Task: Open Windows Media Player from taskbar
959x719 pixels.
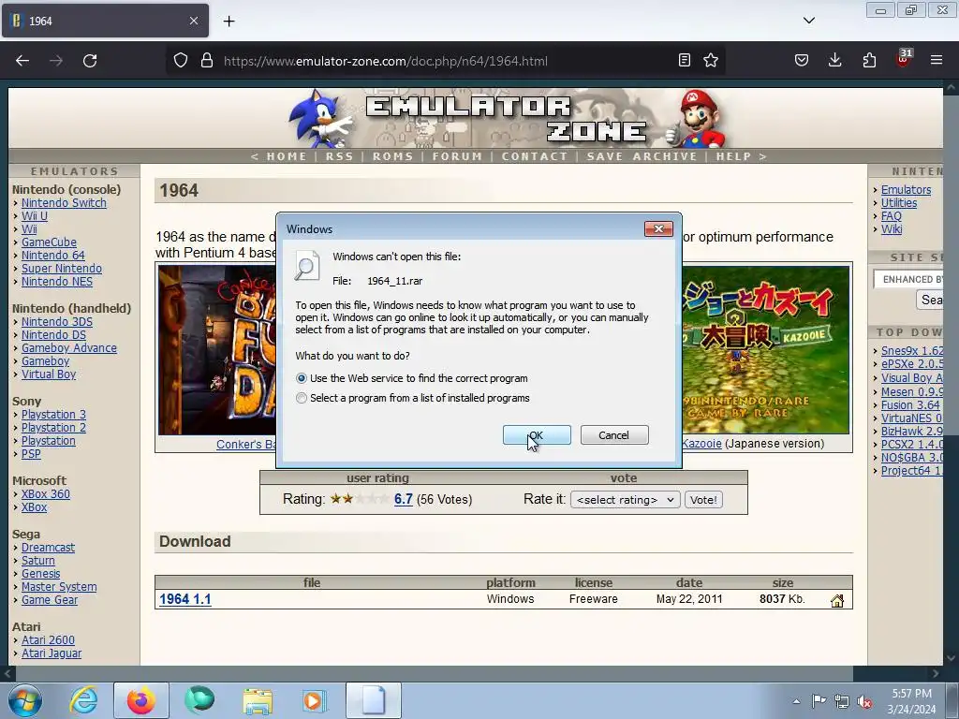Action: pos(316,700)
